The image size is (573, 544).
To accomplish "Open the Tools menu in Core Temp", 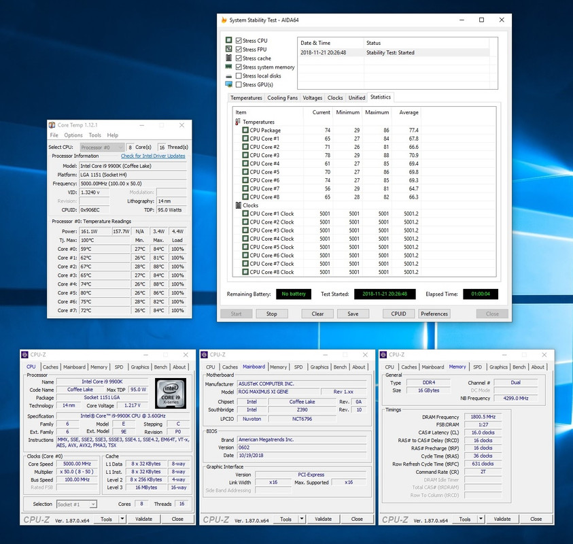I will [x=95, y=135].
